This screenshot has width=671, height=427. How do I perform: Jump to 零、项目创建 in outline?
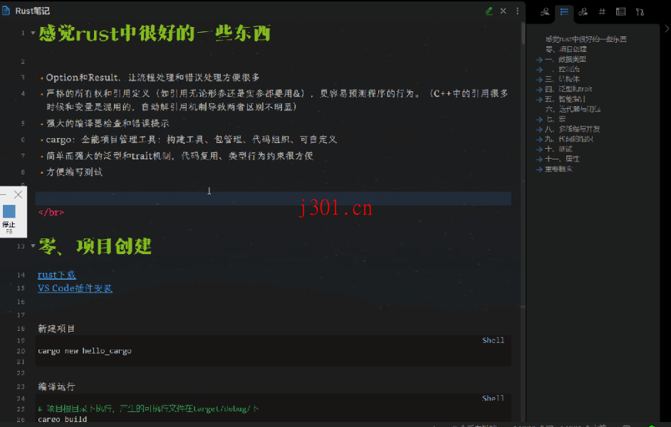(x=566, y=49)
